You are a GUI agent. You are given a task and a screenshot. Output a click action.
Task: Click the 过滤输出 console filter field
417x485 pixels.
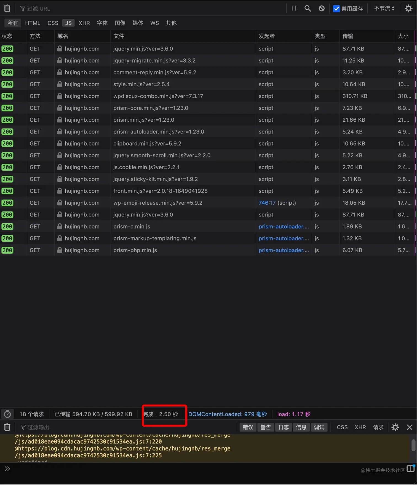tap(127, 427)
